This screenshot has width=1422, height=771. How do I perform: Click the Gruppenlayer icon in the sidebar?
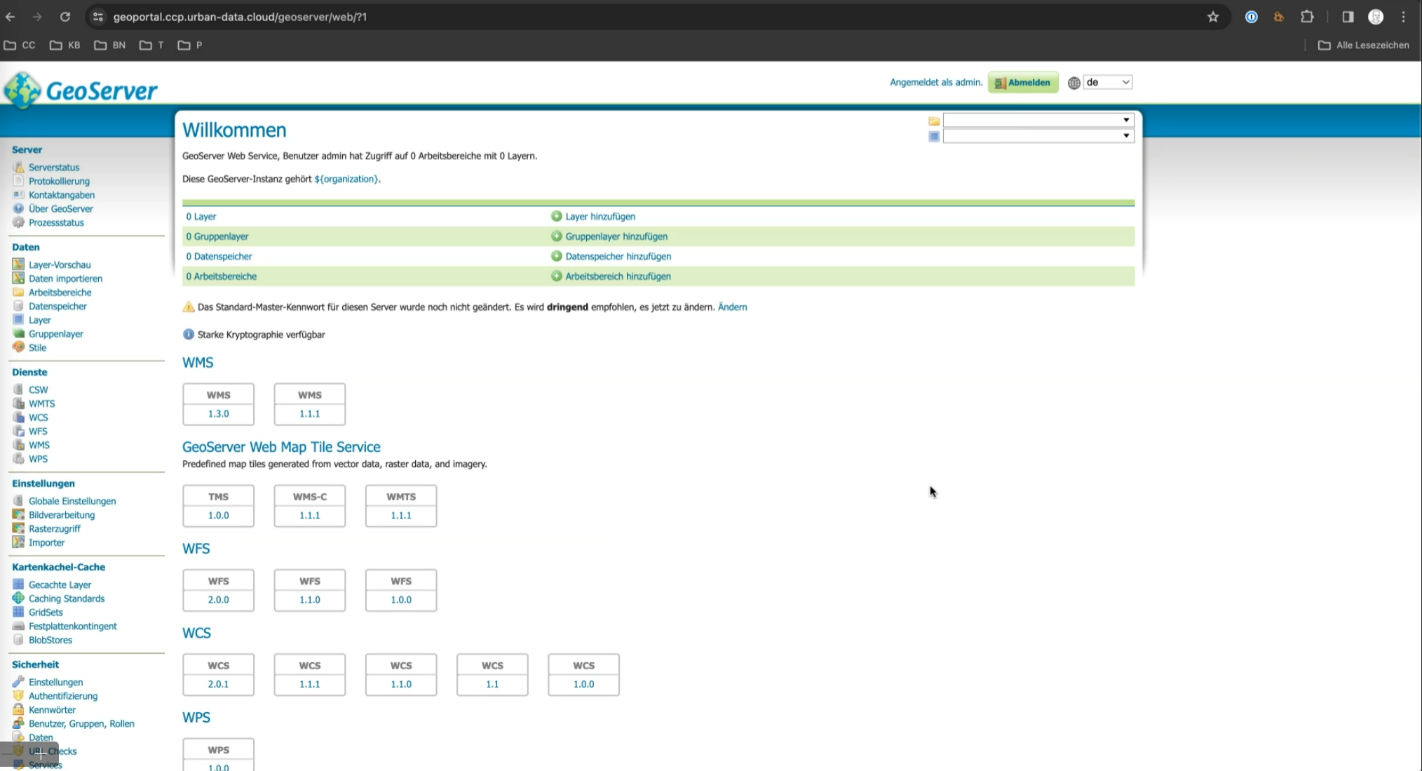(18, 334)
